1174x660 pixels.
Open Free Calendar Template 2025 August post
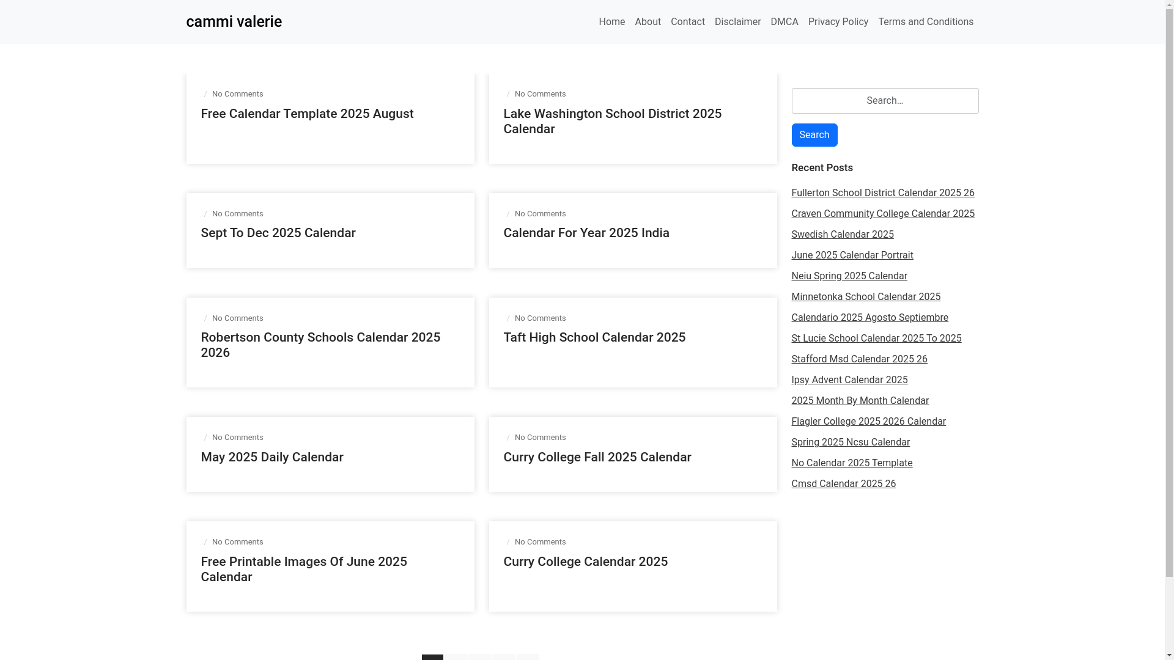coord(307,114)
